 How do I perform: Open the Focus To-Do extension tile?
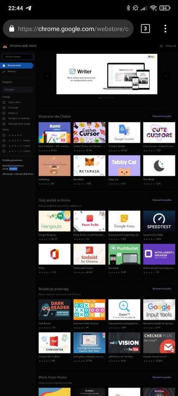point(89,221)
